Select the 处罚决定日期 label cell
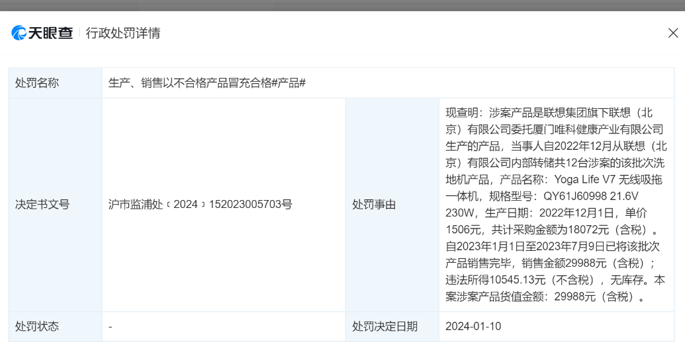Screen dimensions: 685x342 385,326
